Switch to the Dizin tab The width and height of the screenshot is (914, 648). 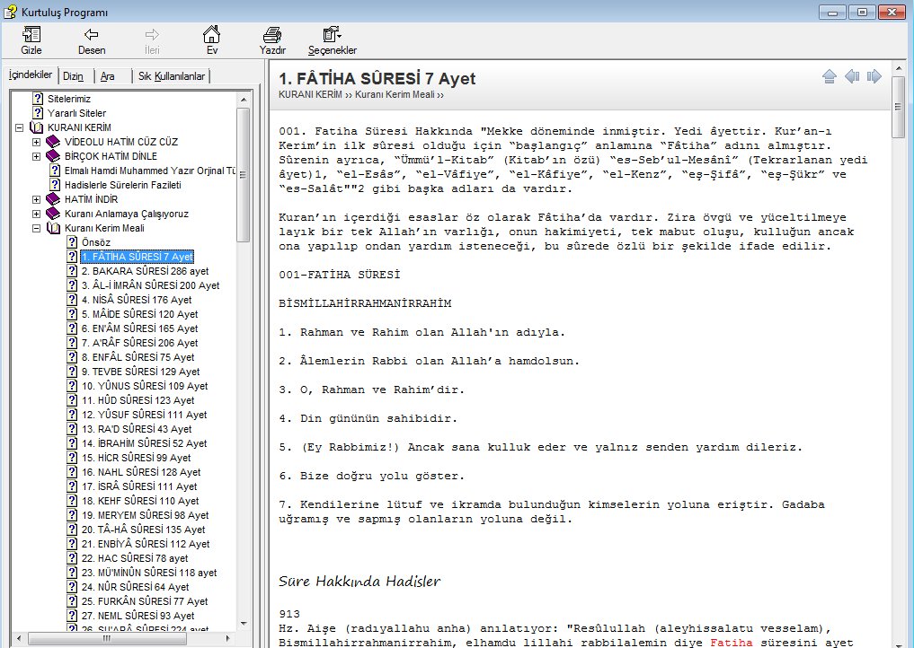pyautogui.click(x=74, y=77)
